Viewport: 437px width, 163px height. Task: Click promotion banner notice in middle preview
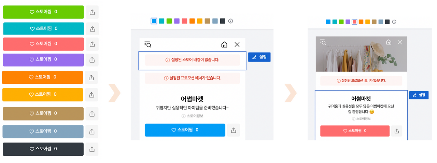192,78
